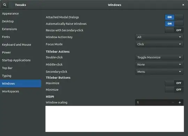Open the Secondary-click action dropdown
188x136 pixels.
pos(159,72)
